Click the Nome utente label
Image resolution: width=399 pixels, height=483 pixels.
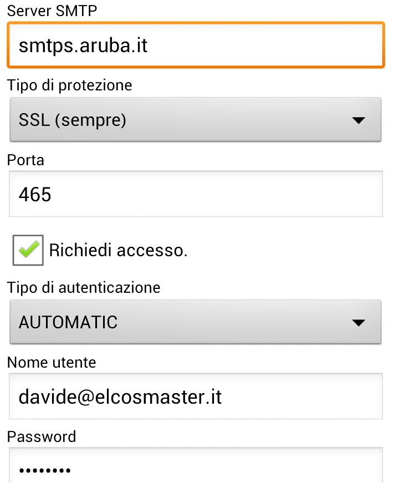[52, 363]
